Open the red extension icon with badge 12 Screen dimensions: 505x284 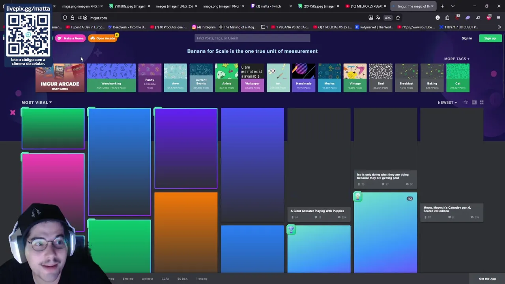click(458, 17)
